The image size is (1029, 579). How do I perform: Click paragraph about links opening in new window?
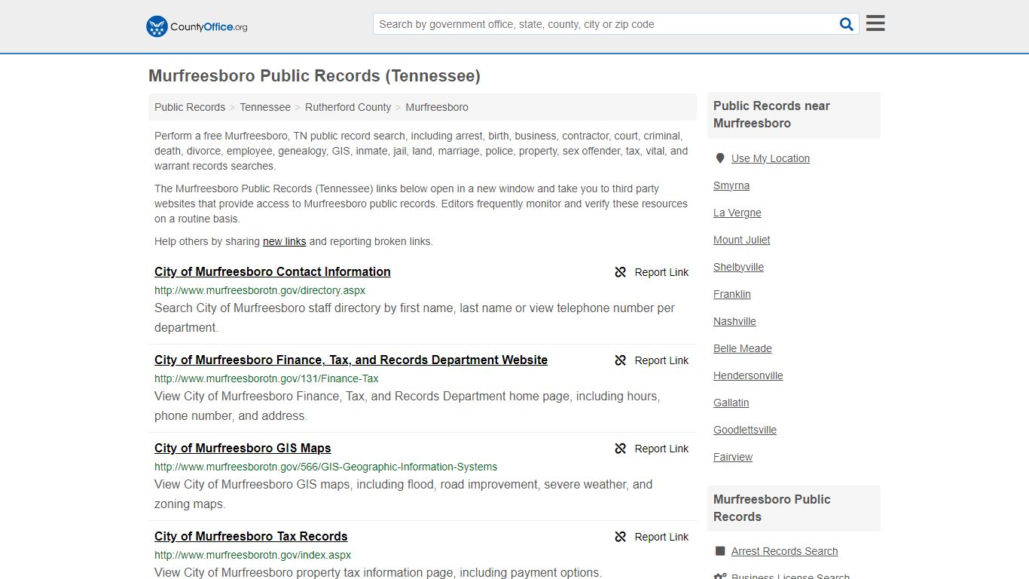coord(421,204)
